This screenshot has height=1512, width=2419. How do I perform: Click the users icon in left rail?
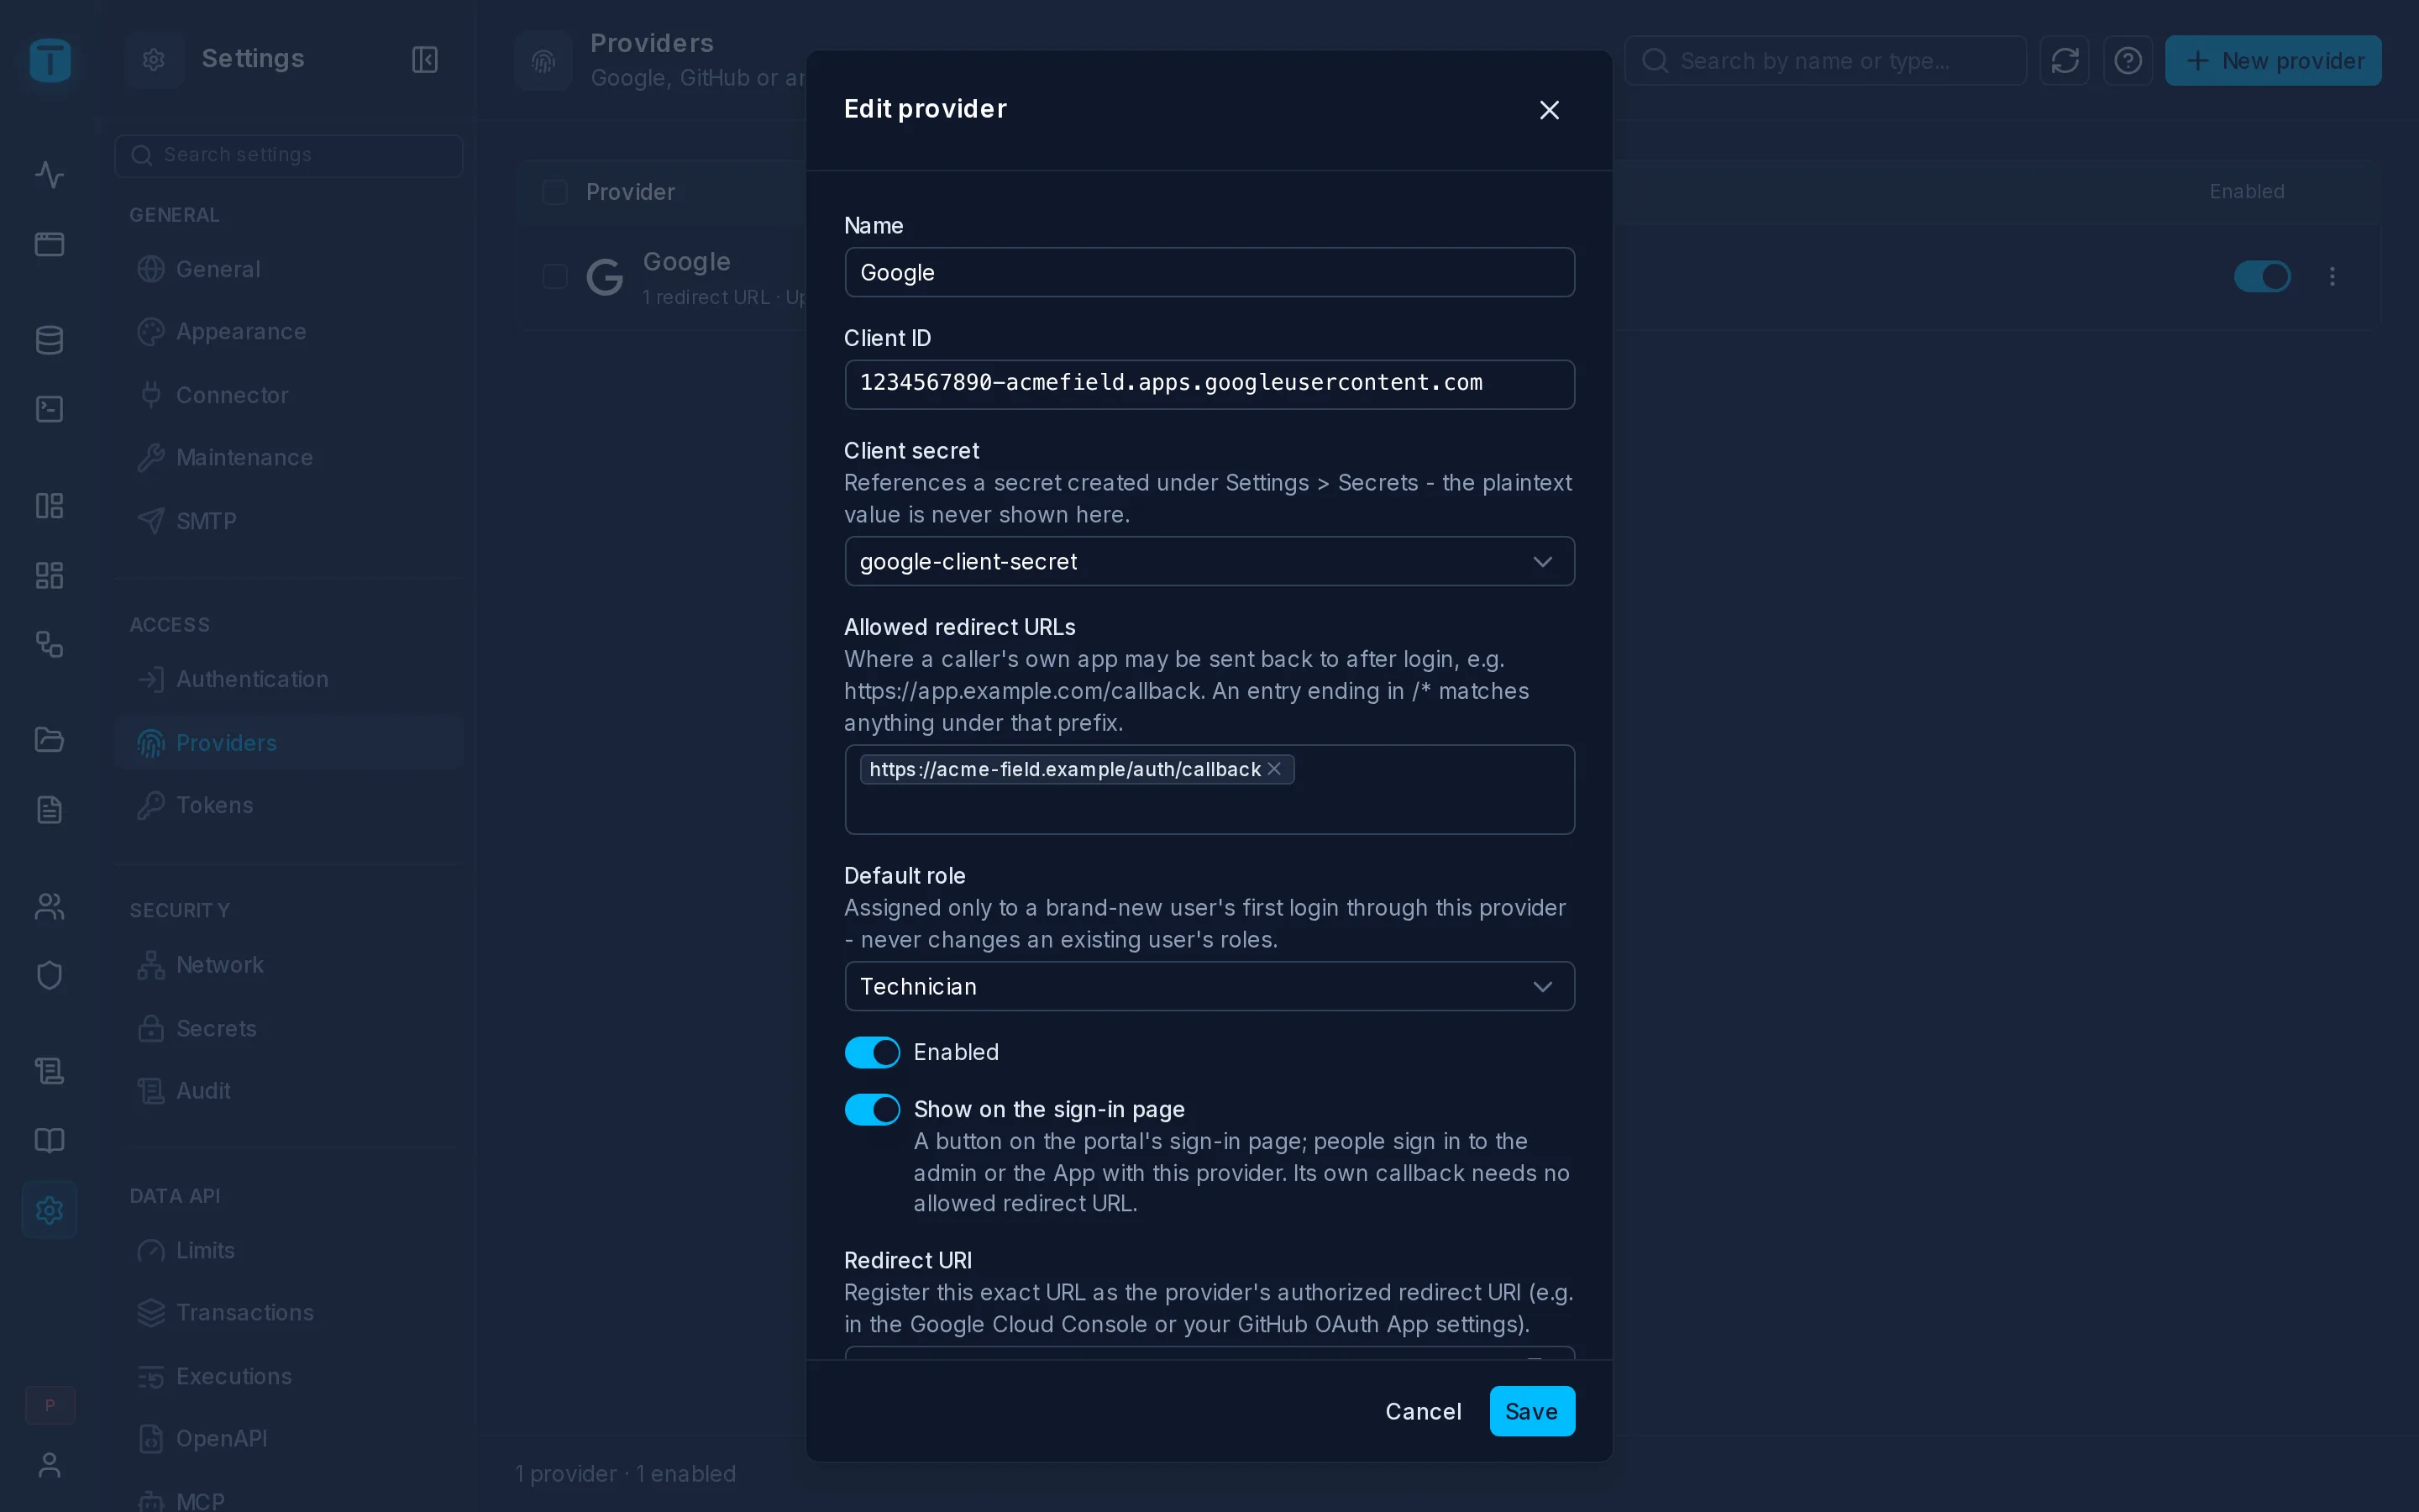point(49,907)
